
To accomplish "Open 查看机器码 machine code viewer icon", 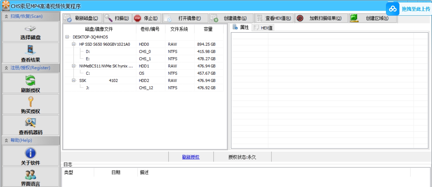I will click(x=30, y=123).
